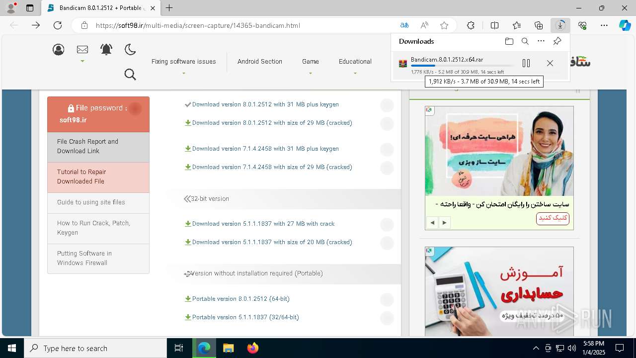Click the File password soft98.ir box
Viewport: 636px width, 358px height.
(98, 114)
